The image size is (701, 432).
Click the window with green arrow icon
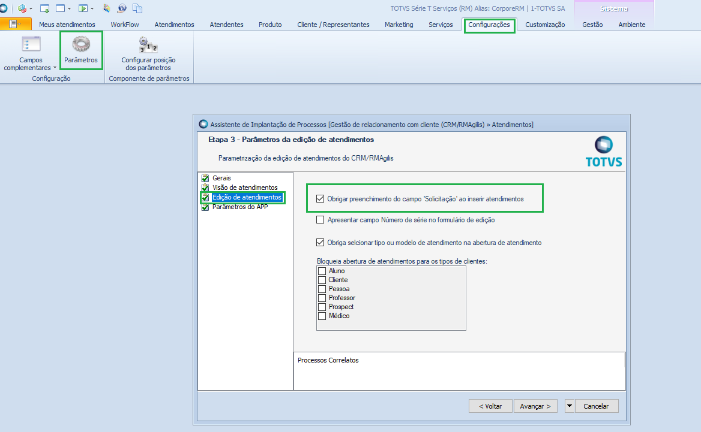pyautogui.click(x=44, y=8)
